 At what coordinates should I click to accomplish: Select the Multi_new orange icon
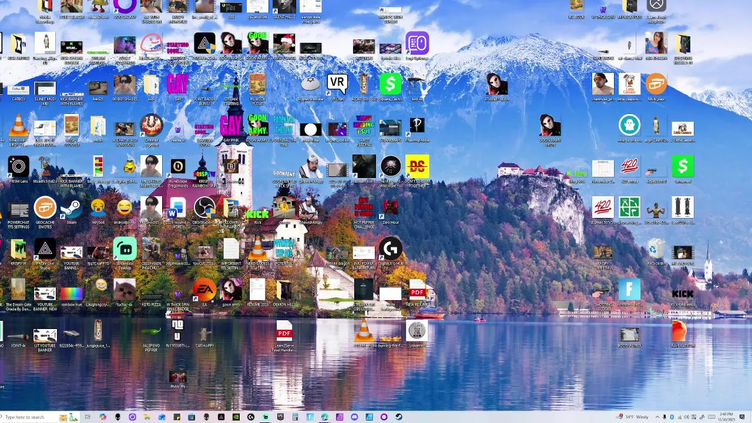(x=656, y=87)
